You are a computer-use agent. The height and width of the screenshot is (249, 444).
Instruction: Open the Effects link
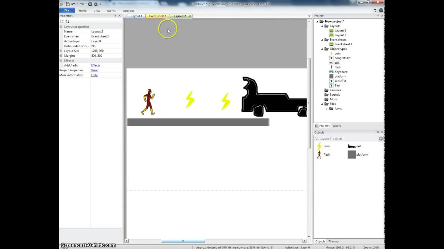(95, 65)
